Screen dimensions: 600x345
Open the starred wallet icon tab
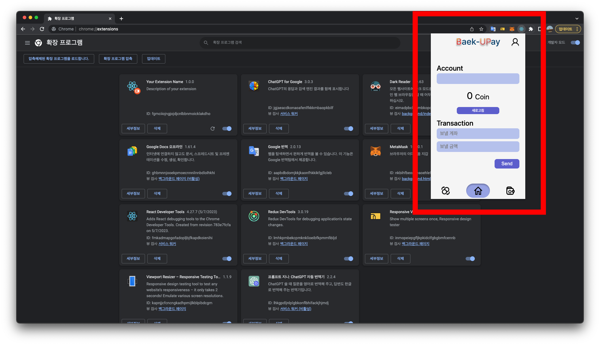coord(510,191)
